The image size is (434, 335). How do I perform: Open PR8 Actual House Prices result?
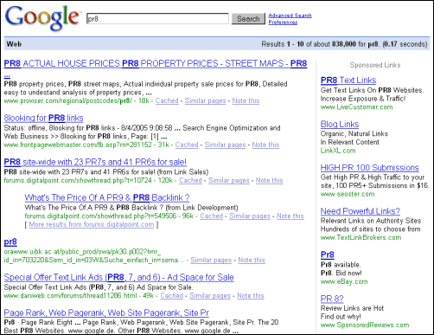coord(156,63)
